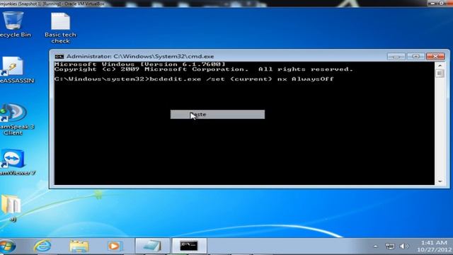Click the cmd.exe taskbar button
The height and width of the screenshot is (255, 453).
coord(189,246)
